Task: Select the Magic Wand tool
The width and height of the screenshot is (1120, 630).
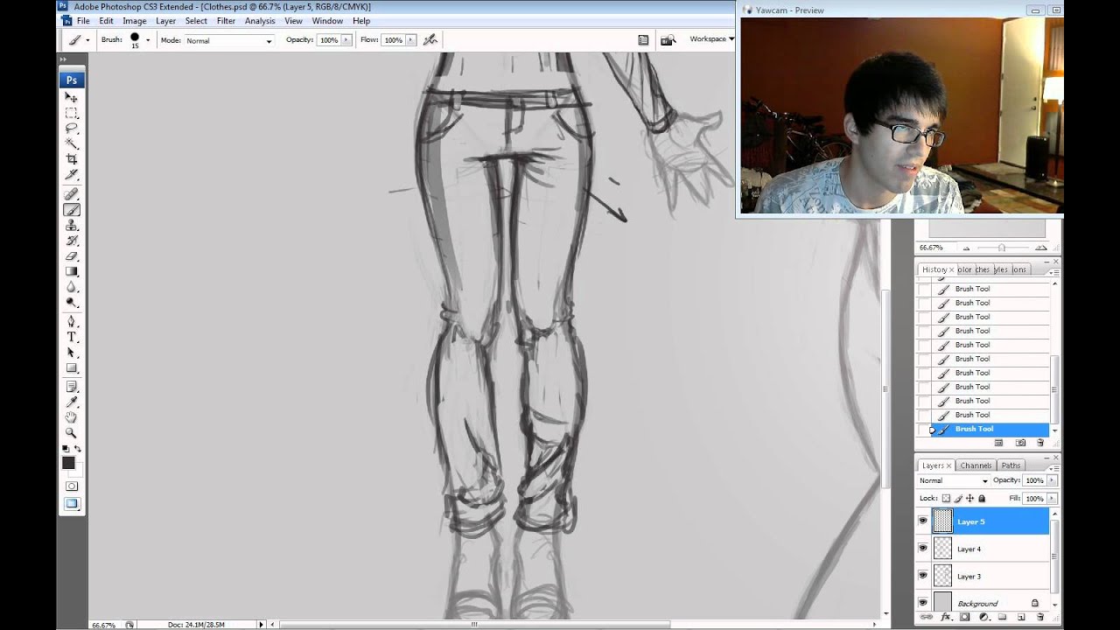Action: pos(72,143)
